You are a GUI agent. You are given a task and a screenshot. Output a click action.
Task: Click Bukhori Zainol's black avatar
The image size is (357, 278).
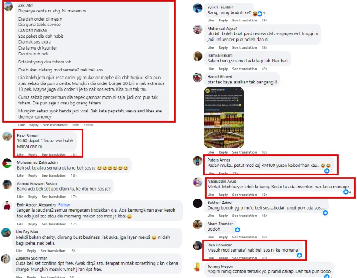click(197, 203)
